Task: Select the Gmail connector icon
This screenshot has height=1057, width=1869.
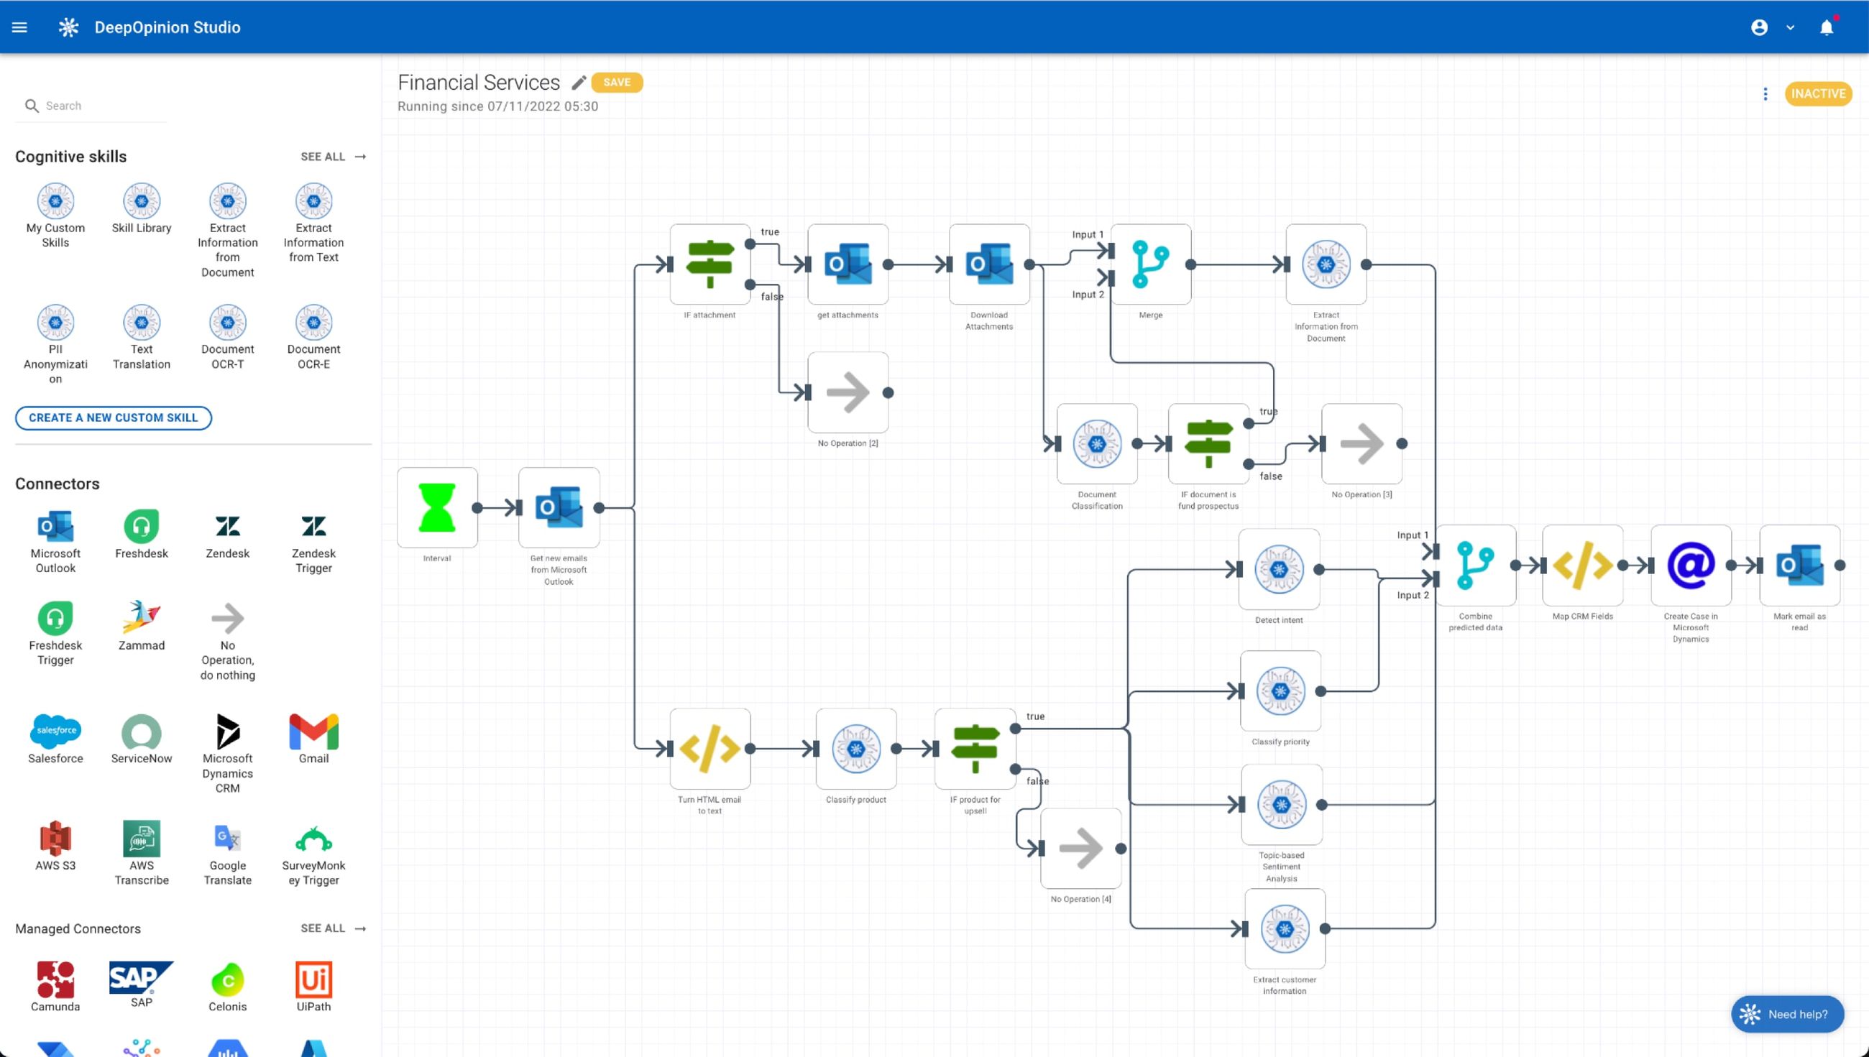Action: pyautogui.click(x=313, y=731)
